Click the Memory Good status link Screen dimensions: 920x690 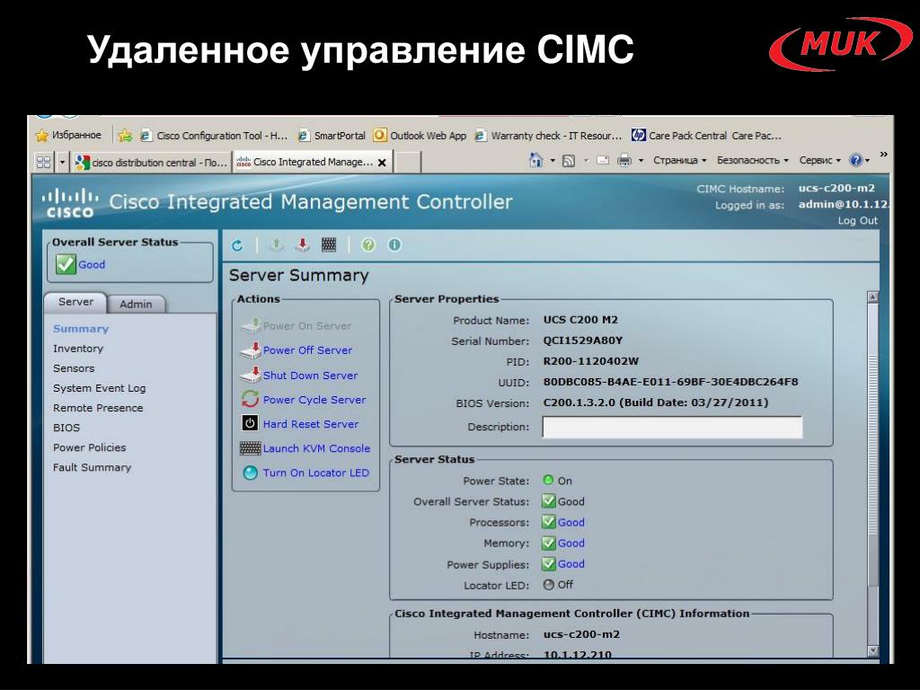(571, 544)
